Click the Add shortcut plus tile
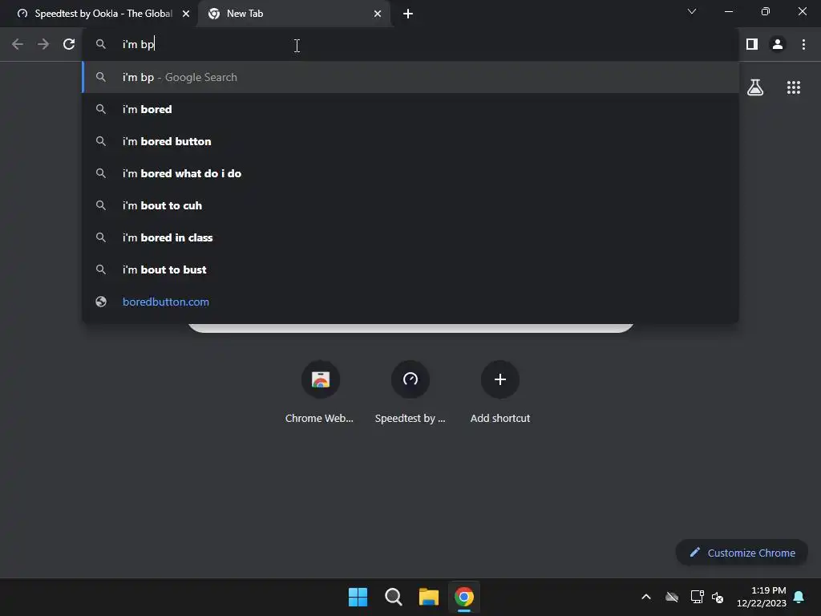821x616 pixels. click(x=500, y=391)
